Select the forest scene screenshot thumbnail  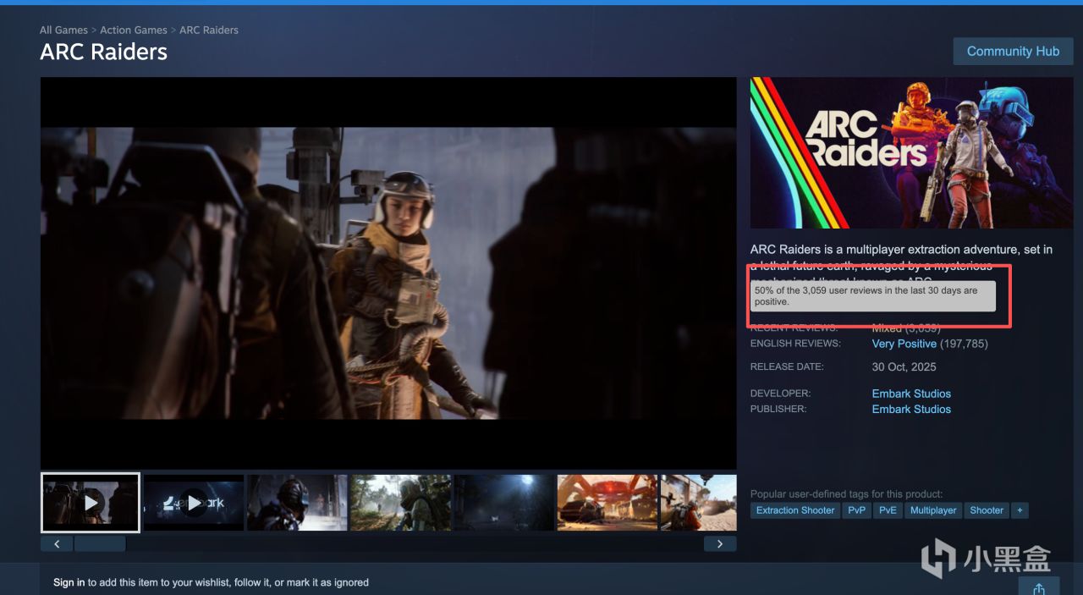[400, 503]
